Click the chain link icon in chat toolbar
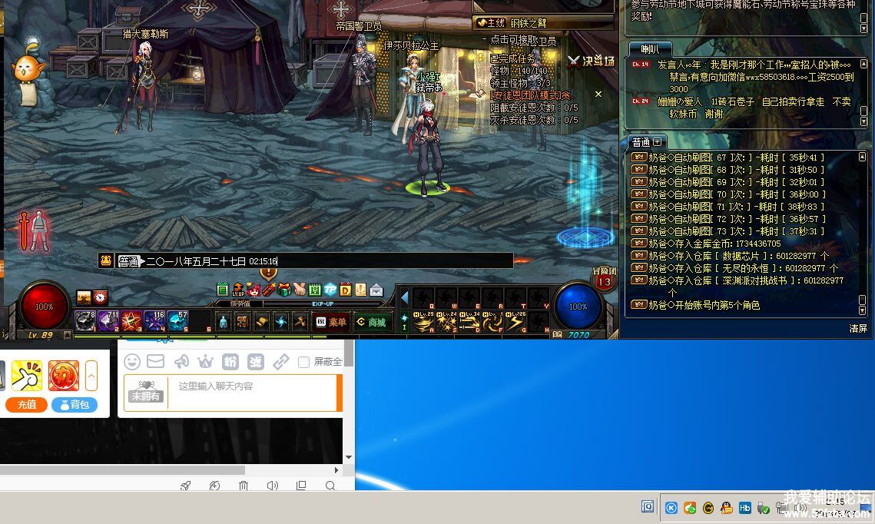The image size is (875, 524). click(x=280, y=362)
